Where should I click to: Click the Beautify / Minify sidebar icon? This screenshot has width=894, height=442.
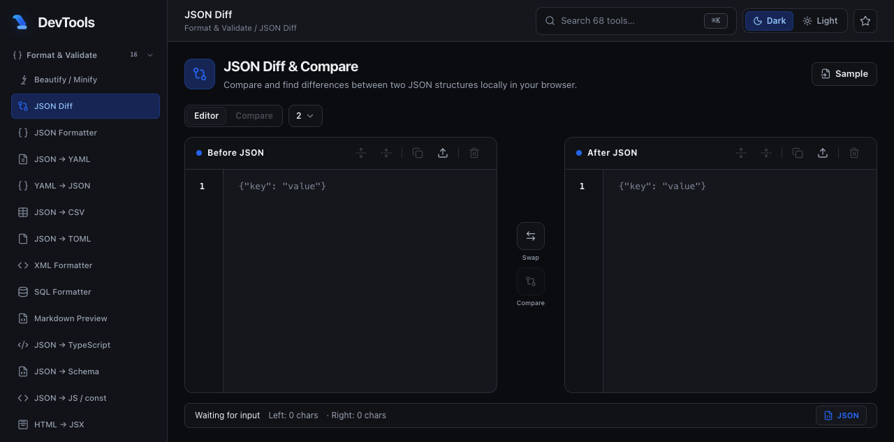pyautogui.click(x=23, y=80)
